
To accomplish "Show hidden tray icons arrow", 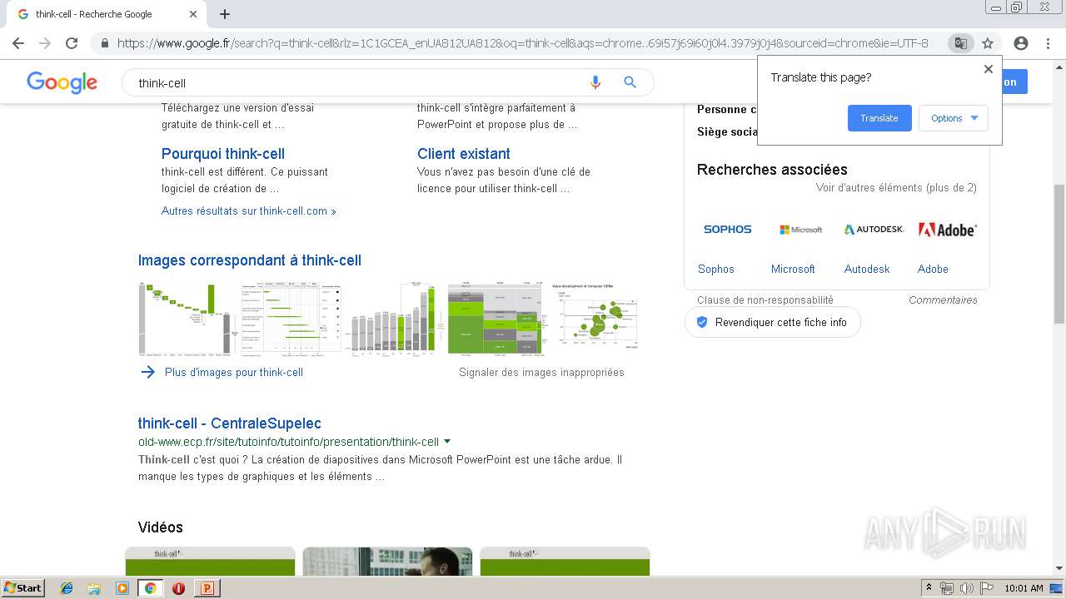I will pos(929,588).
